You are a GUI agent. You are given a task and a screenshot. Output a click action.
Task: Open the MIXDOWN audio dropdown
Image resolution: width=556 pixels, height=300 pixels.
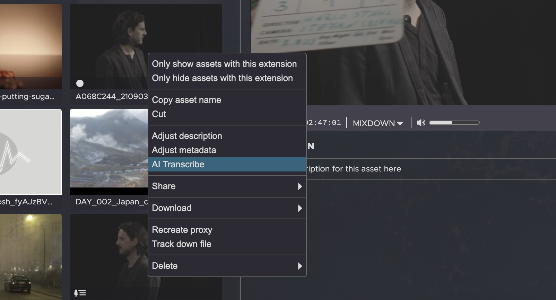[x=378, y=123]
